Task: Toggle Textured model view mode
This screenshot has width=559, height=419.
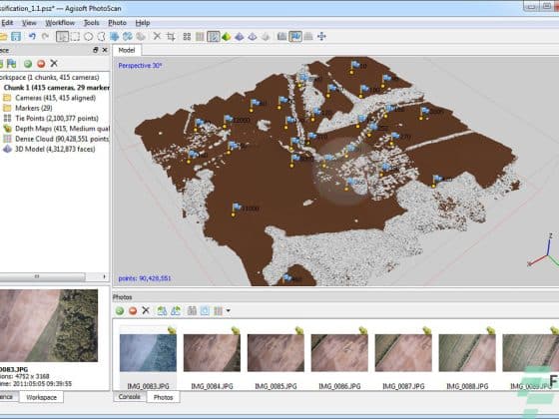Action: click(266, 36)
